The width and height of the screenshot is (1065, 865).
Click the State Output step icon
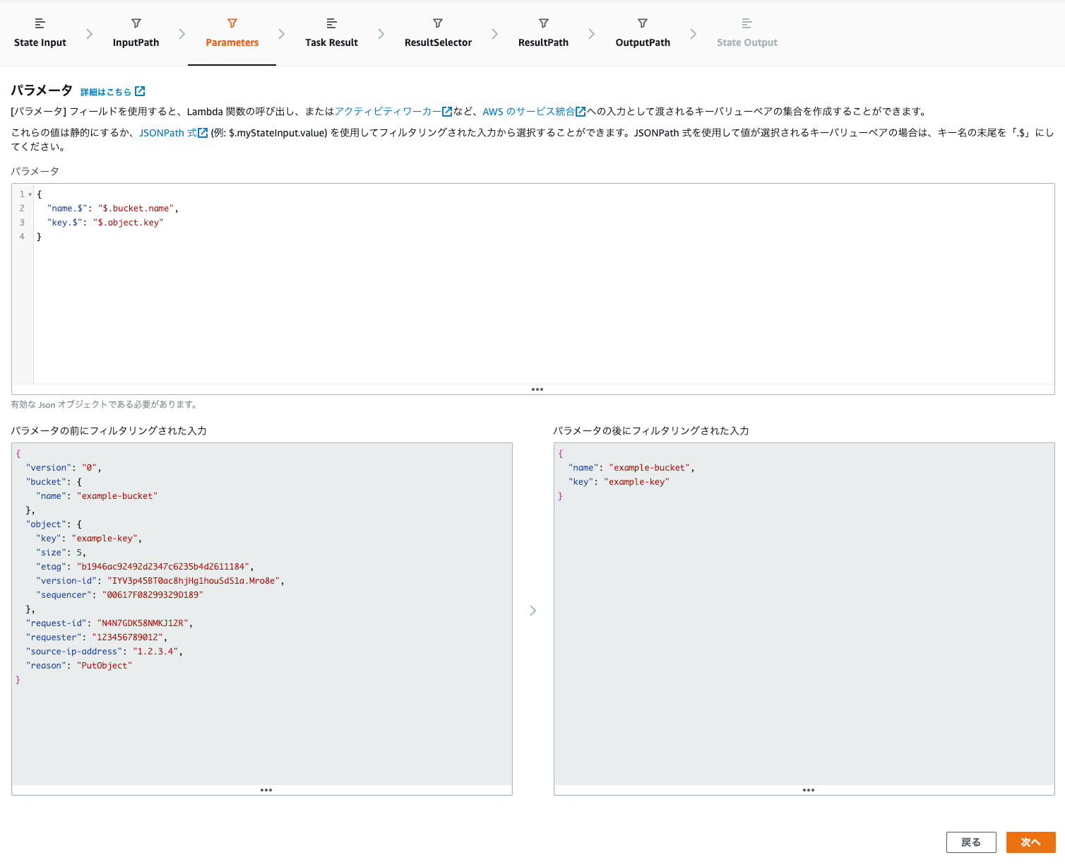(x=746, y=23)
